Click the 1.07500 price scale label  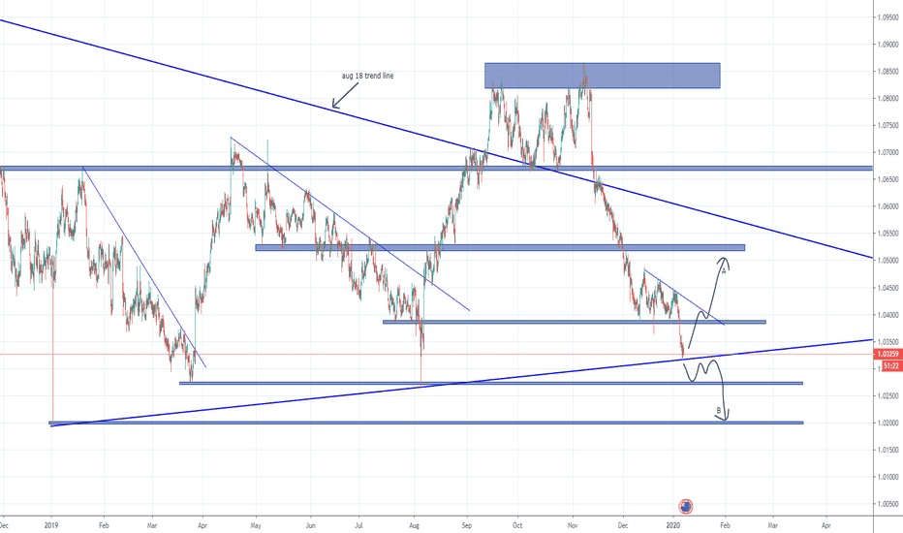pyautogui.click(x=888, y=126)
